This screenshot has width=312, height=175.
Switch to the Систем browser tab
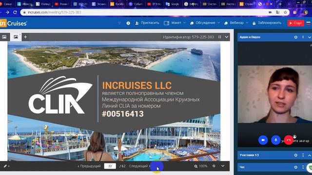click(x=210, y=4)
